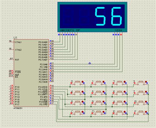Toggle the red latch dot on button C
The height and width of the screenshot is (128, 156).
pos(83,112)
